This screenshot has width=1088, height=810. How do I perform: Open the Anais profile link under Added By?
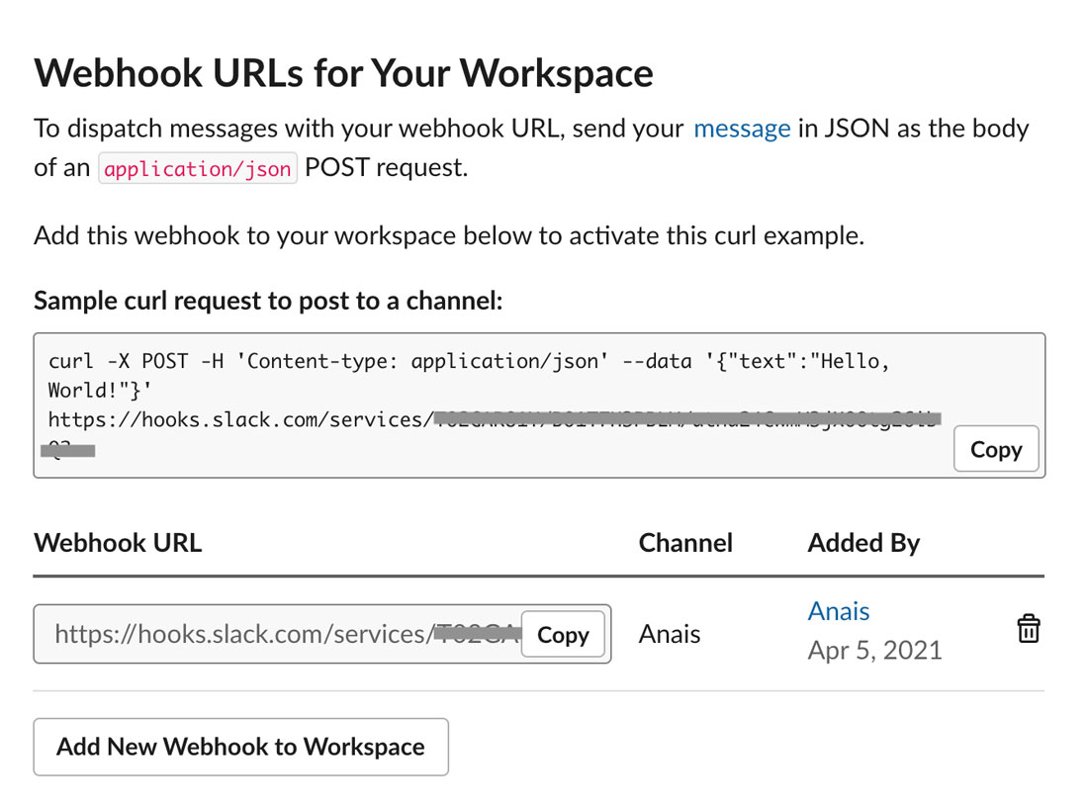[x=838, y=611]
